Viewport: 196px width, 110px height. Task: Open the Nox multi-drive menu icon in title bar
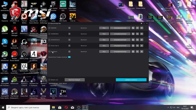[141, 24]
